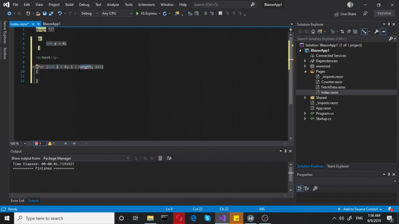Open Solution Explorer Home view
Viewport: 399px width, 224px height.
coord(313,31)
